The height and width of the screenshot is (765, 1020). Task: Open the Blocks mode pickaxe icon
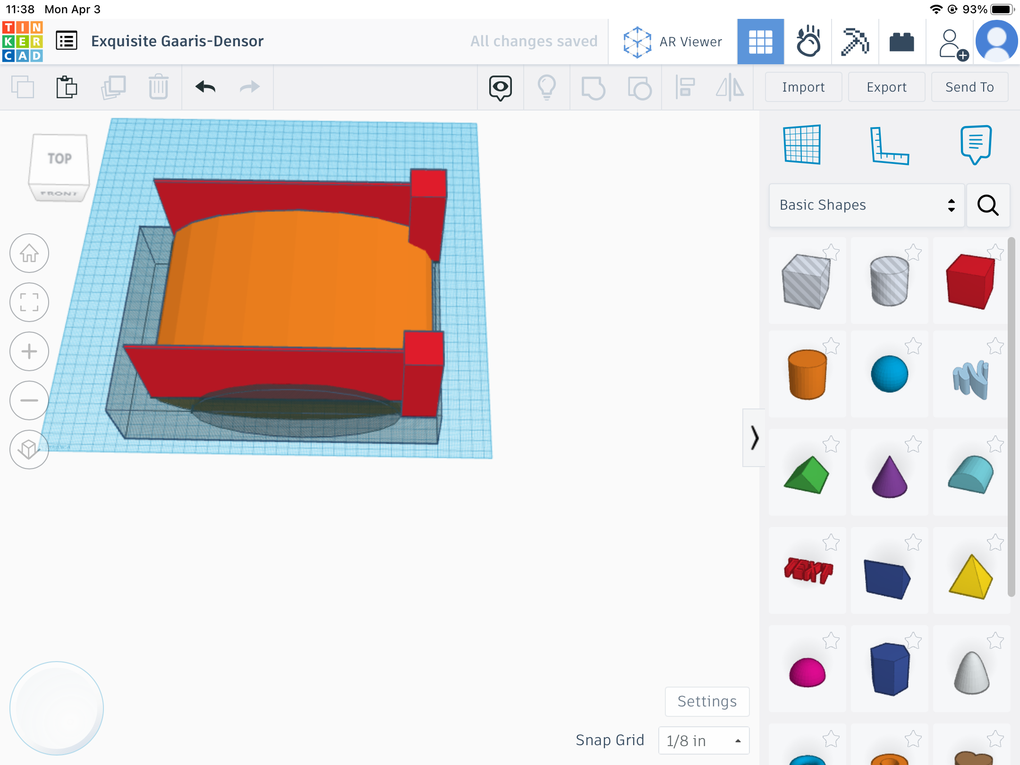pyautogui.click(x=855, y=42)
